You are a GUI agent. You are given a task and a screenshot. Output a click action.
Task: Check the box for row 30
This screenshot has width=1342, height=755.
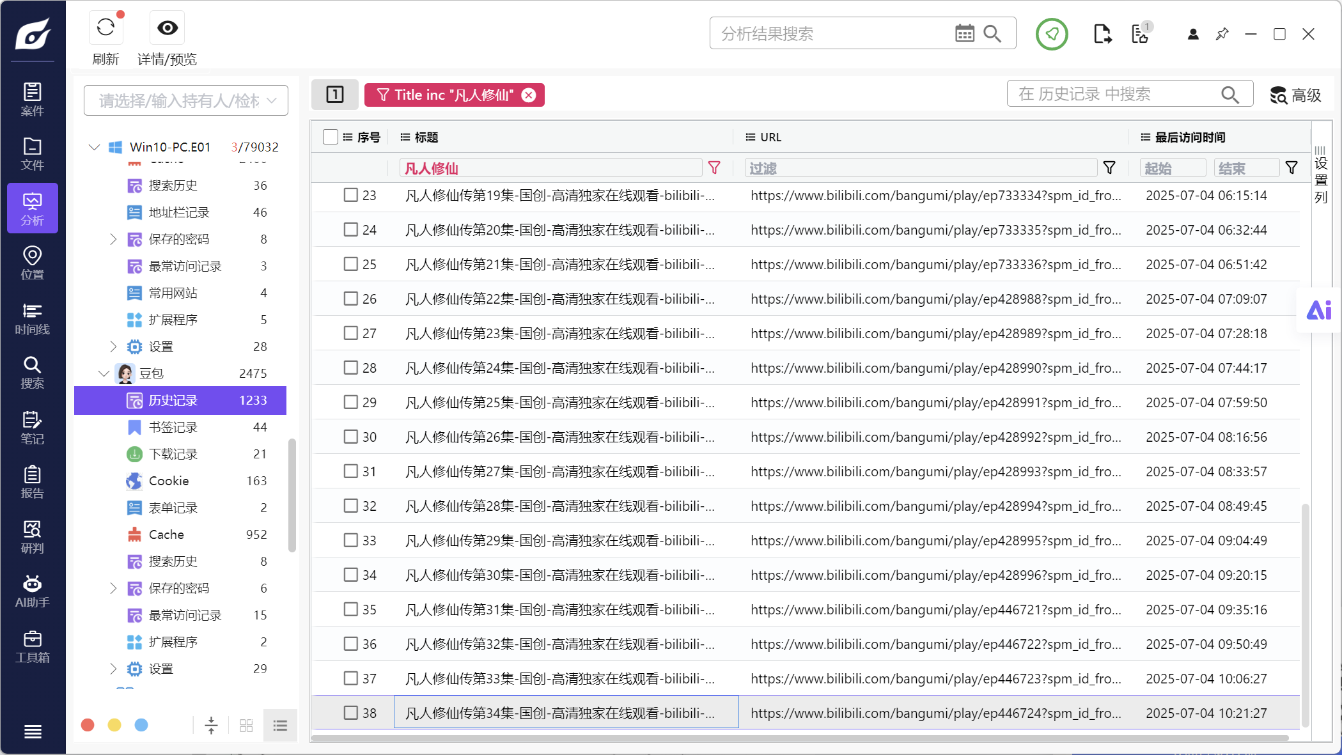(x=350, y=437)
